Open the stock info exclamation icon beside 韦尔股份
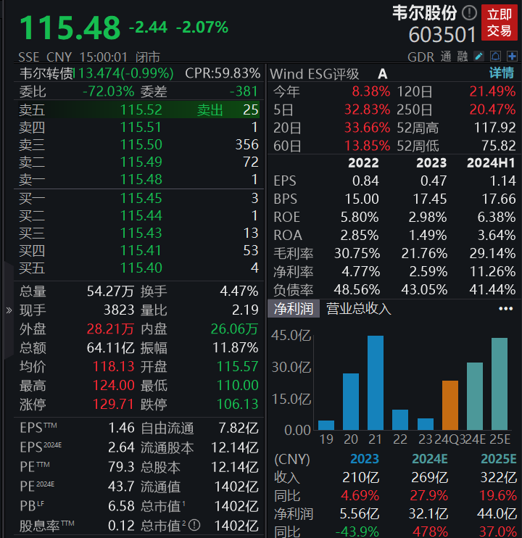This screenshot has height=538, width=522. click(469, 13)
